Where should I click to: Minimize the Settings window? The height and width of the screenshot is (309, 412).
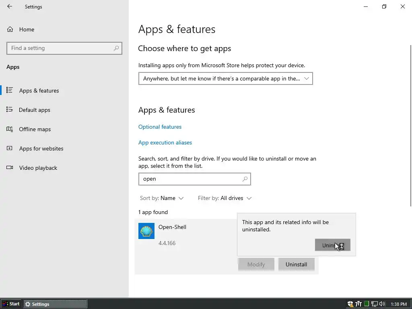click(366, 6)
